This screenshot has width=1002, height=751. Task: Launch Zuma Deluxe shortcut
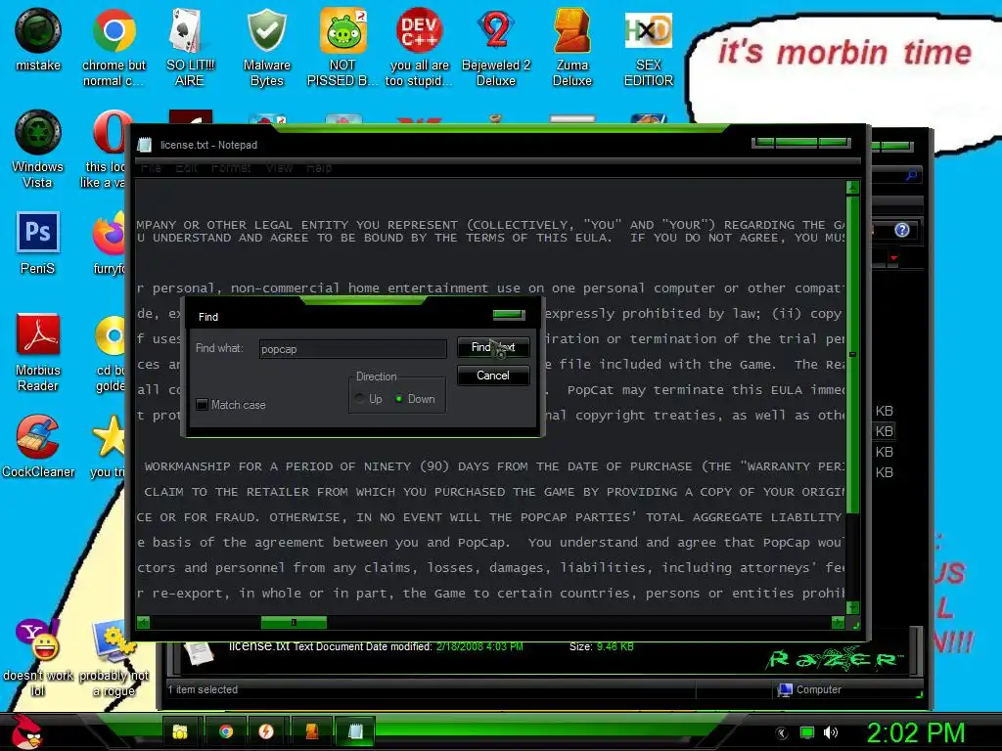click(571, 47)
